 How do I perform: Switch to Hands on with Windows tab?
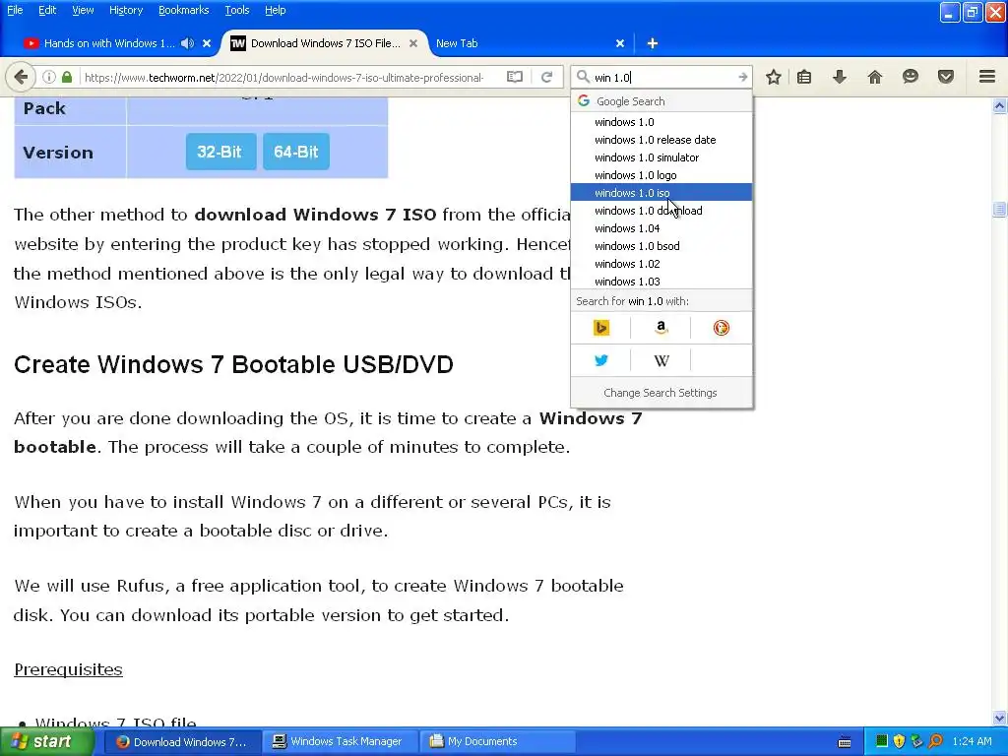click(109, 43)
